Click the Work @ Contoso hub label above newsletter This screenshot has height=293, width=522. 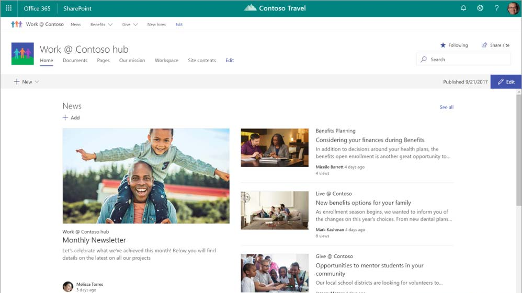(x=86, y=232)
